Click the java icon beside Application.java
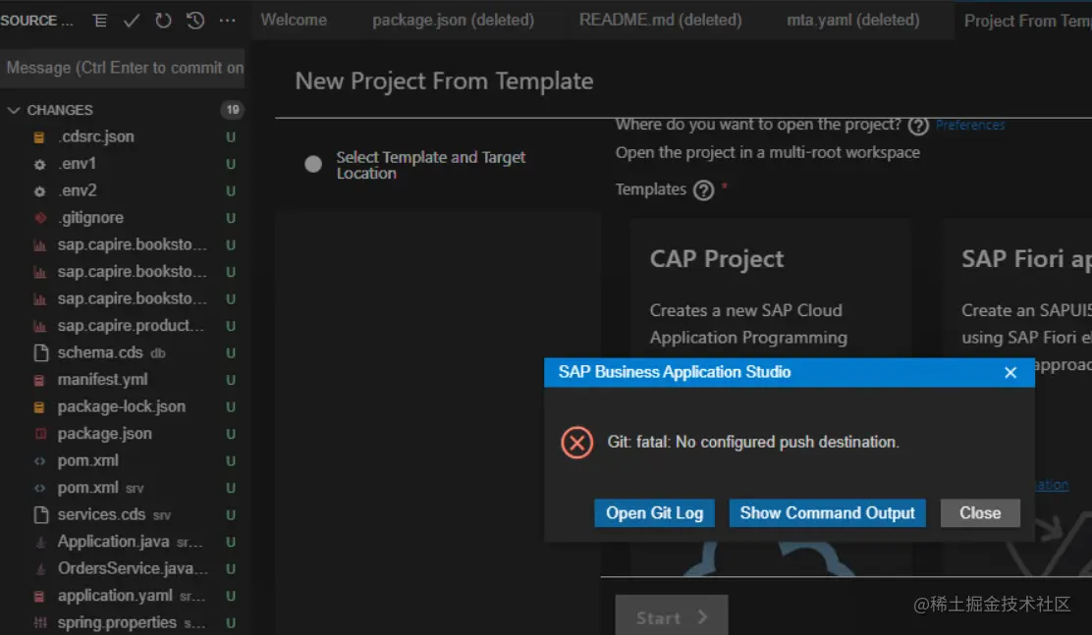Image resolution: width=1092 pixels, height=635 pixels. (40, 543)
